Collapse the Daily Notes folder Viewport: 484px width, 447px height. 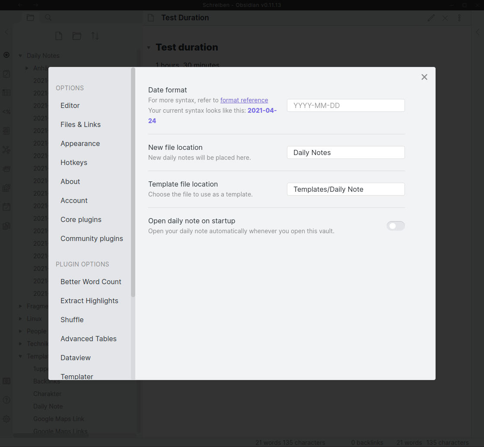point(20,55)
